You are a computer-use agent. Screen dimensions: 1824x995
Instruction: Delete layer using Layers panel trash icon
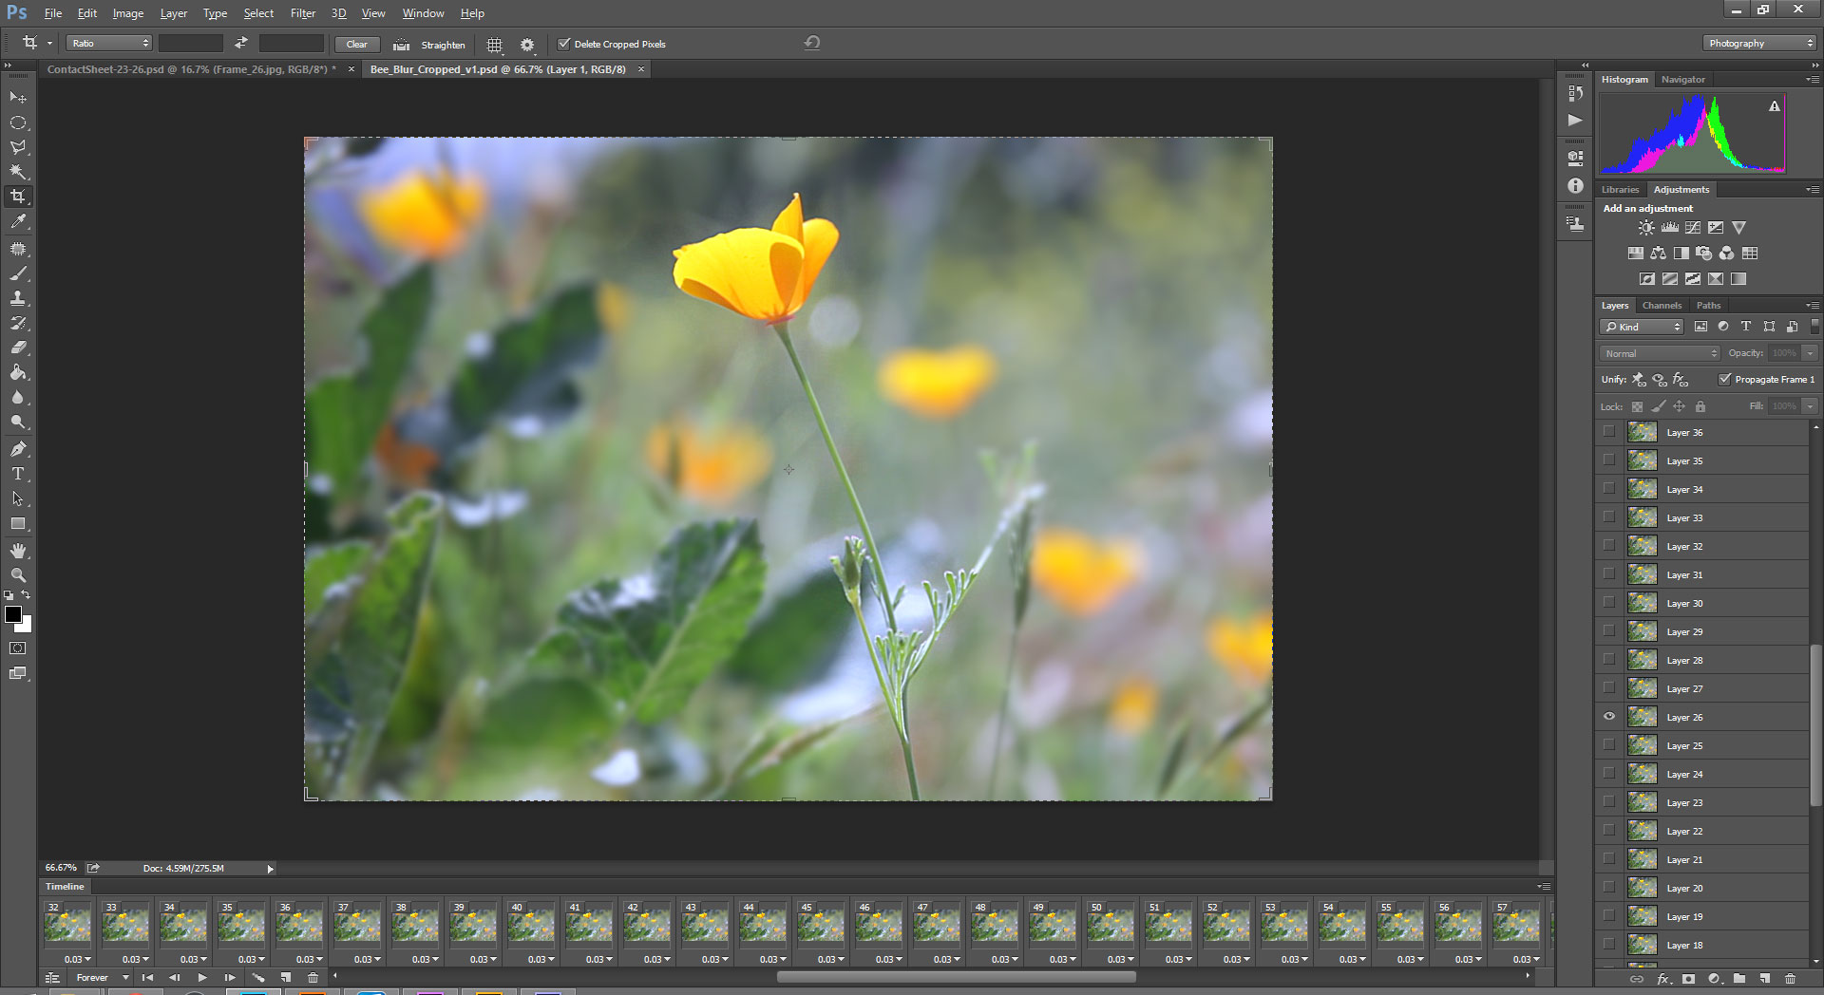pos(1790,979)
